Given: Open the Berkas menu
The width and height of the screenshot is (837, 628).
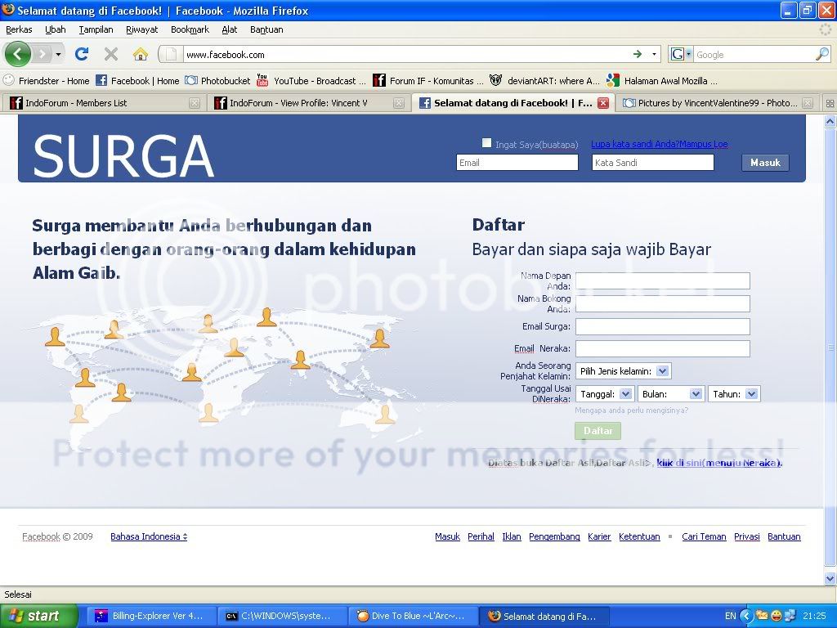Looking at the screenshot, I should click(x=19, y=29).
